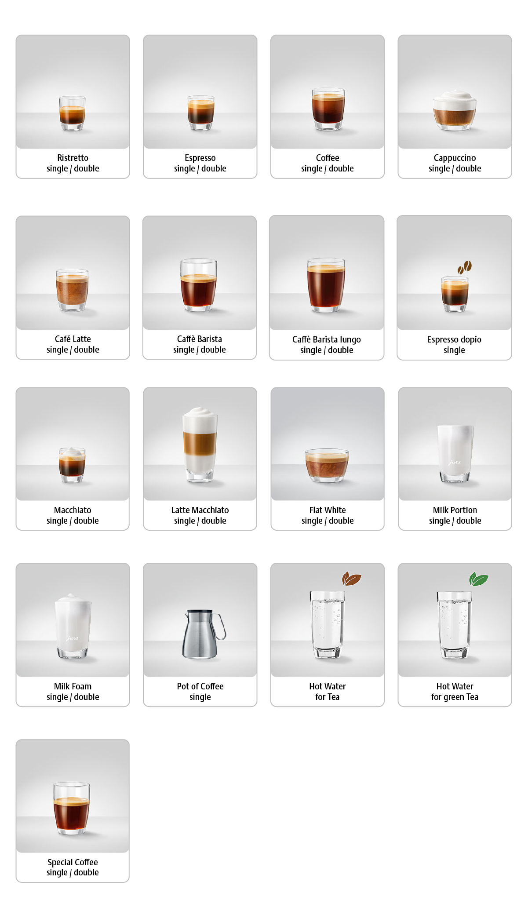Select the Cappuccino with foam image
The height and width of the screenshot is (900, 528).
pos(455,110)
